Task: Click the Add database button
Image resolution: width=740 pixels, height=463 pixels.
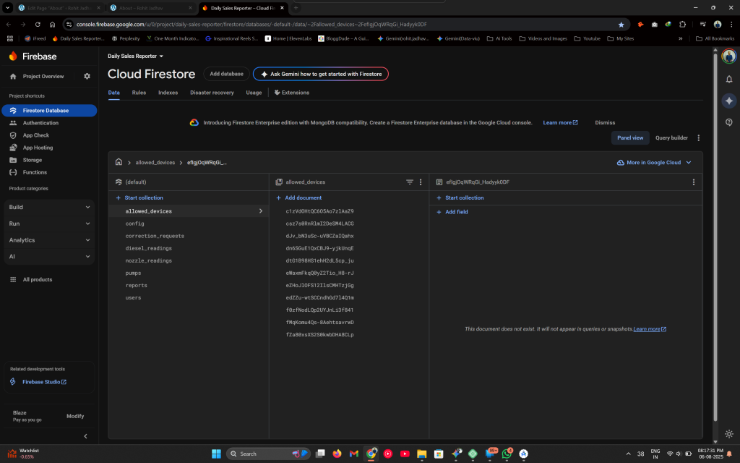Action: click(226, 74)
